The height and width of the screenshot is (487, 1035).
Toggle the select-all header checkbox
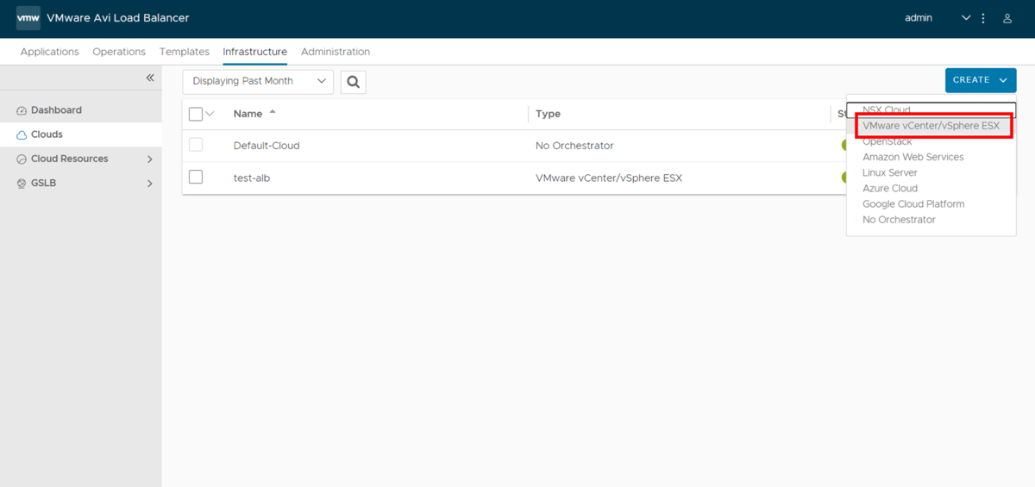point(195,114)
